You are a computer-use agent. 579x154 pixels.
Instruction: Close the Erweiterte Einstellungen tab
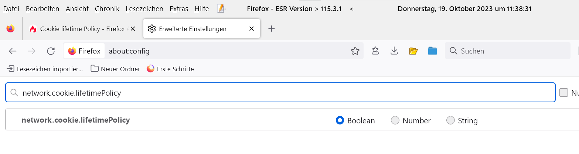(x=252, y=28)
